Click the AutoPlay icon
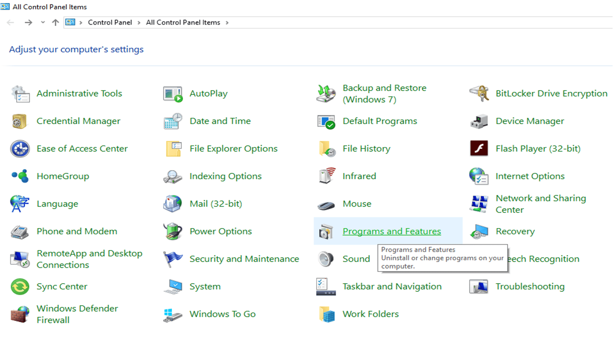This screenshot has width=613, height=345. point(173,94)
